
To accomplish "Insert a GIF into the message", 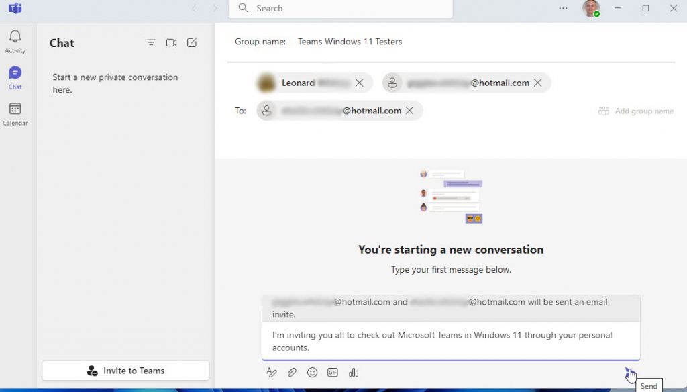I will [333, 372].
